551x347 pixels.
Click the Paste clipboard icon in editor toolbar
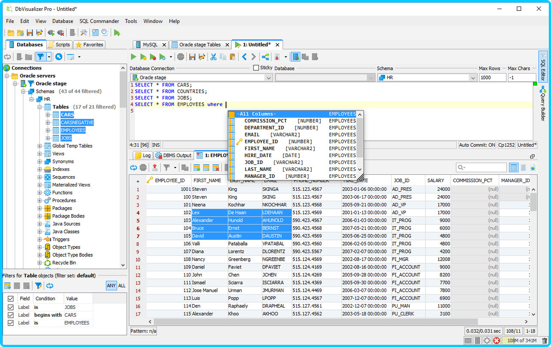point(232,57)
